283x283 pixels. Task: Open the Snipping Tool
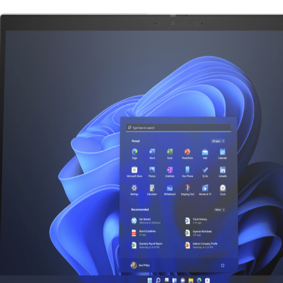(x=187, y=190)
